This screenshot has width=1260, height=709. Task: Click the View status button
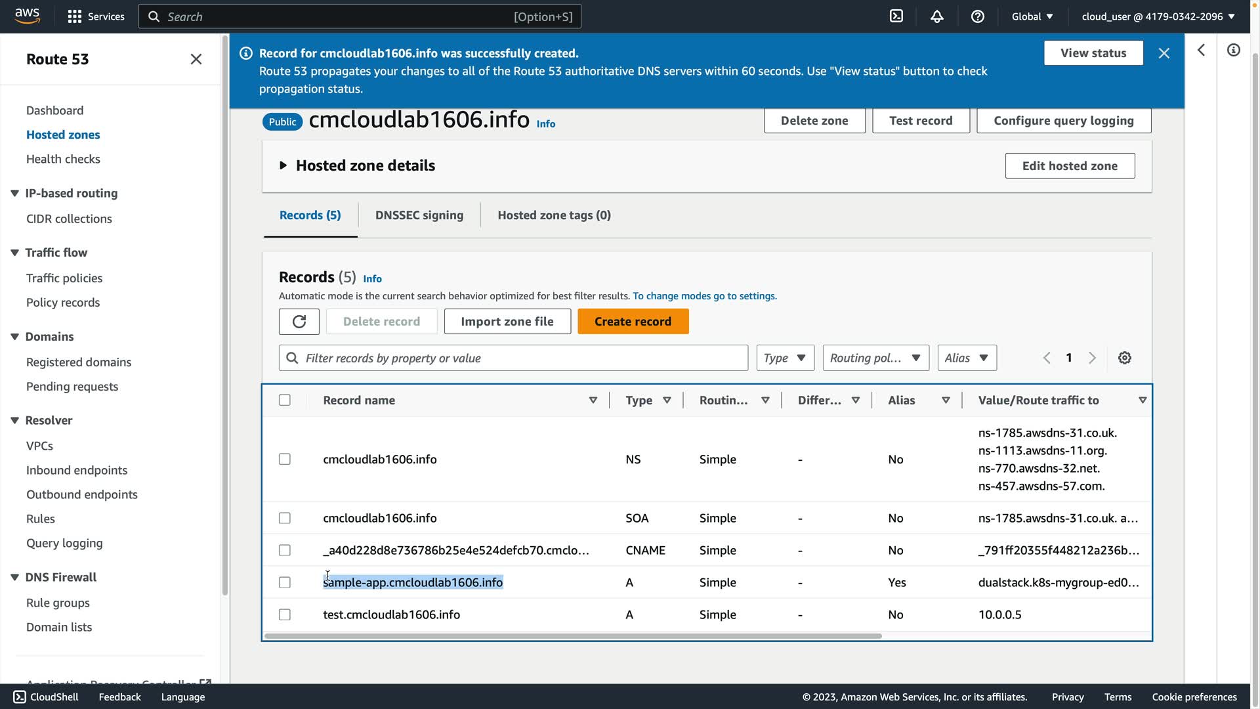coord(1093,53)
